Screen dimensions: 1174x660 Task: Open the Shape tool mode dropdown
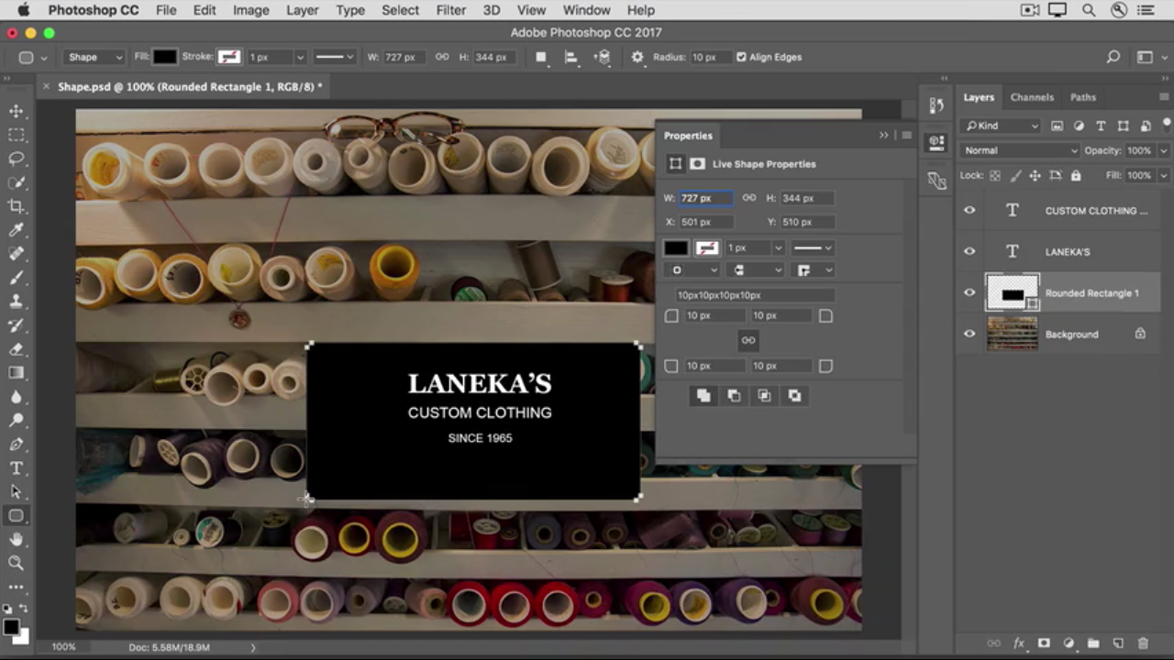pos(94,57)
